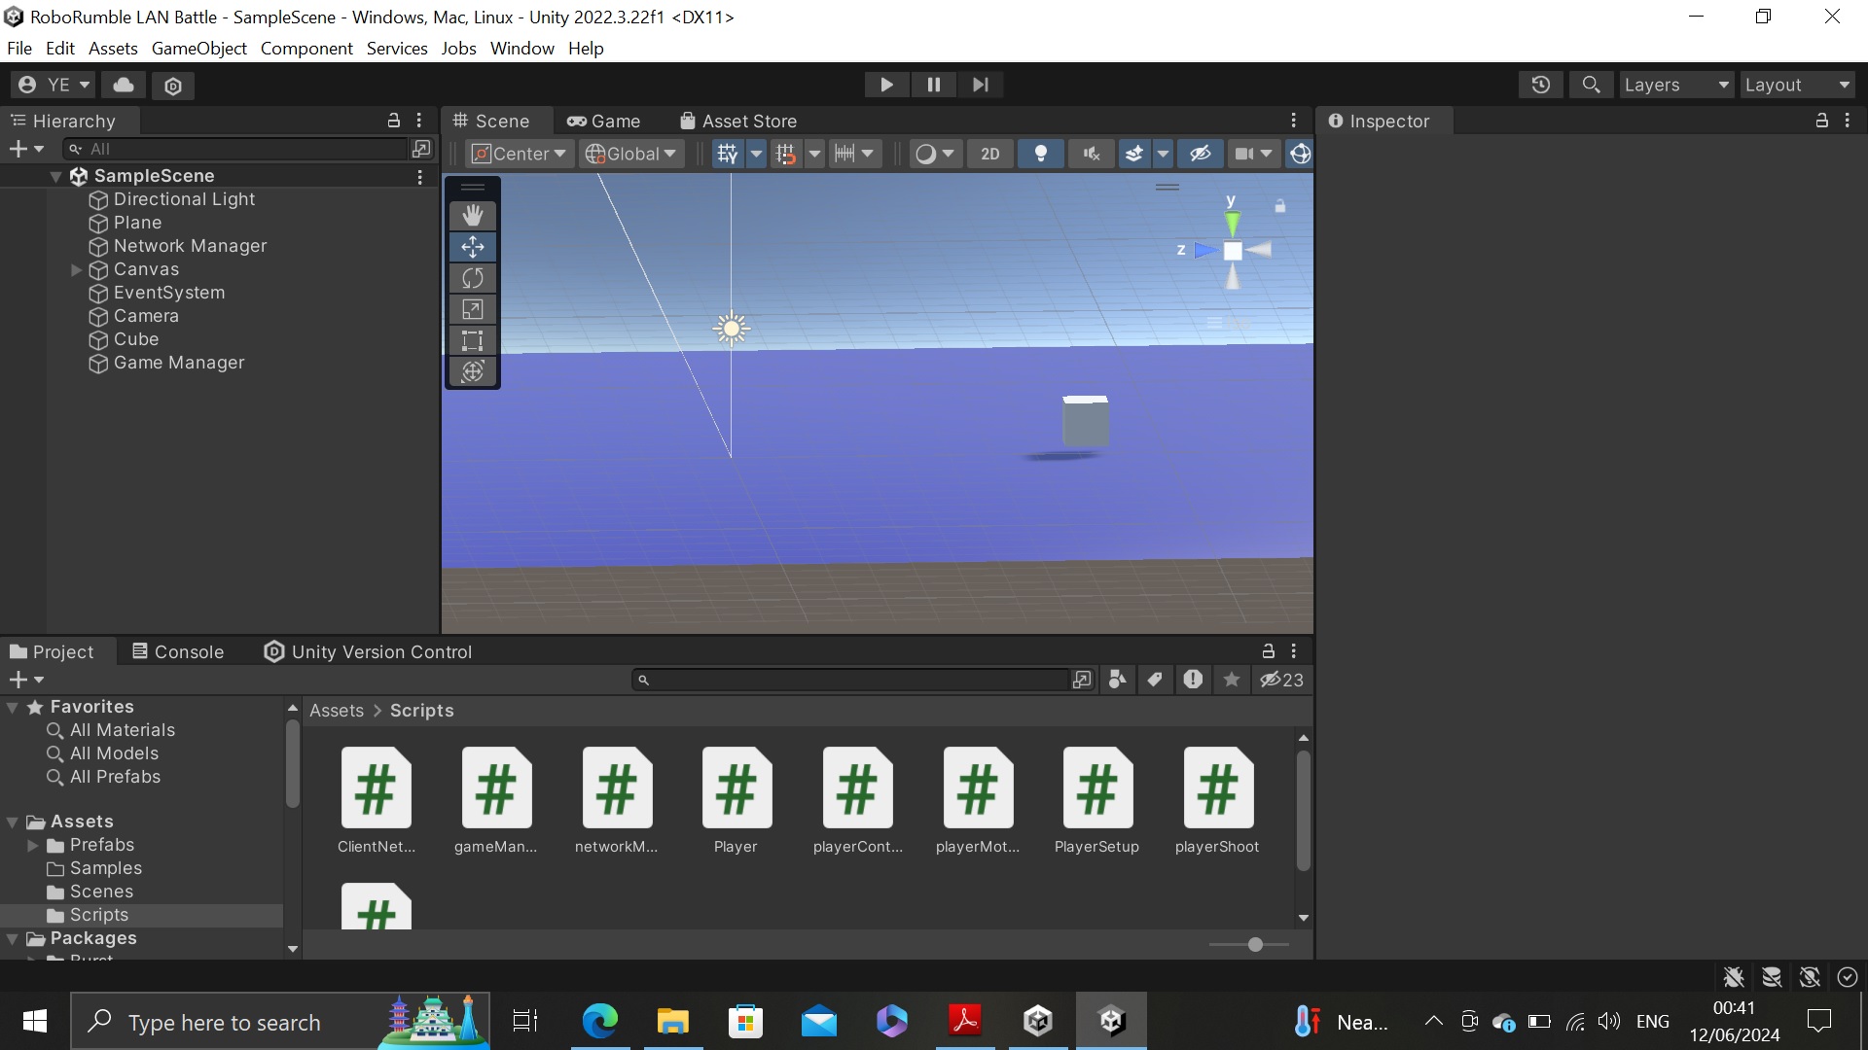
Task: Select the PlayerSetup script
Action: [x=1096, y=801]
